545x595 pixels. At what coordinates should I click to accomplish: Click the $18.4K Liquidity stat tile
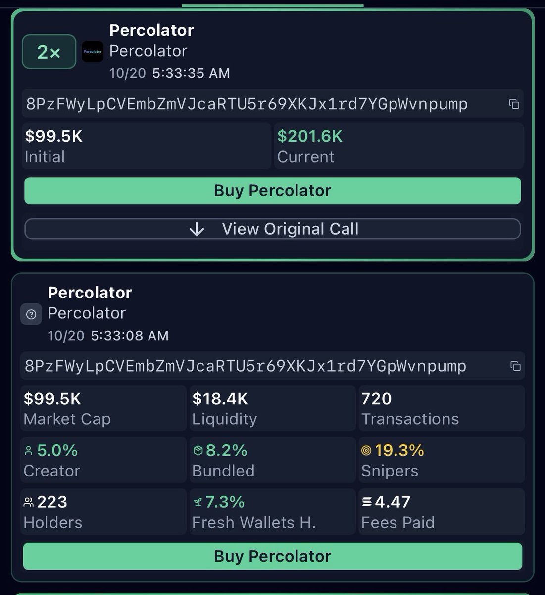(272, 409)
